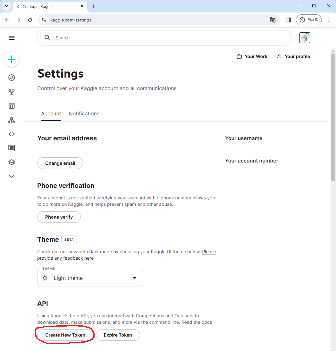Screen dimensions: 336x351
Task: Click the Phone verification heading
Action: point(66,186)
